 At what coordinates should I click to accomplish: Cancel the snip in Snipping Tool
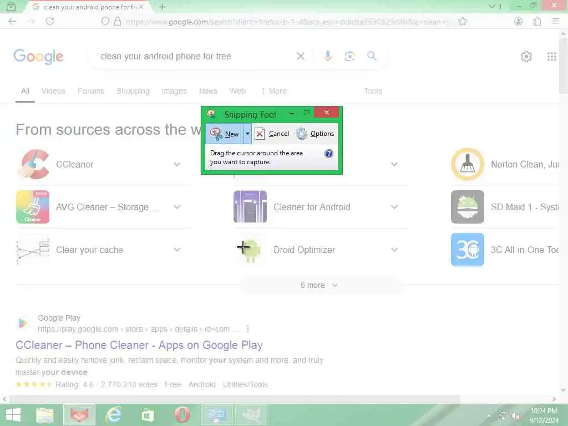[272, 134]
